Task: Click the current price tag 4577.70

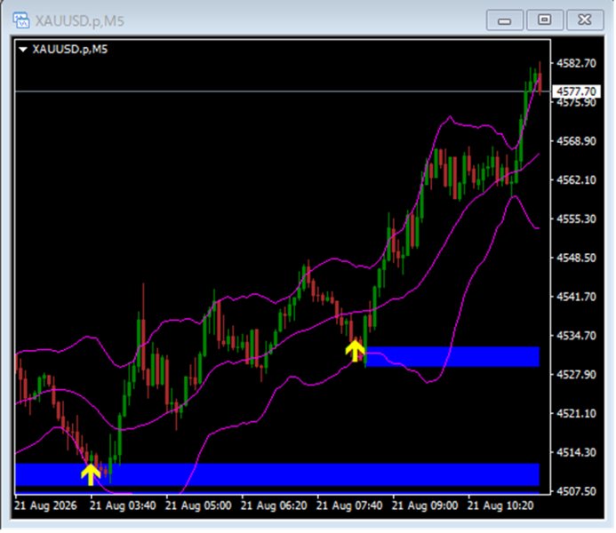Action: click(x=576, y=91)
